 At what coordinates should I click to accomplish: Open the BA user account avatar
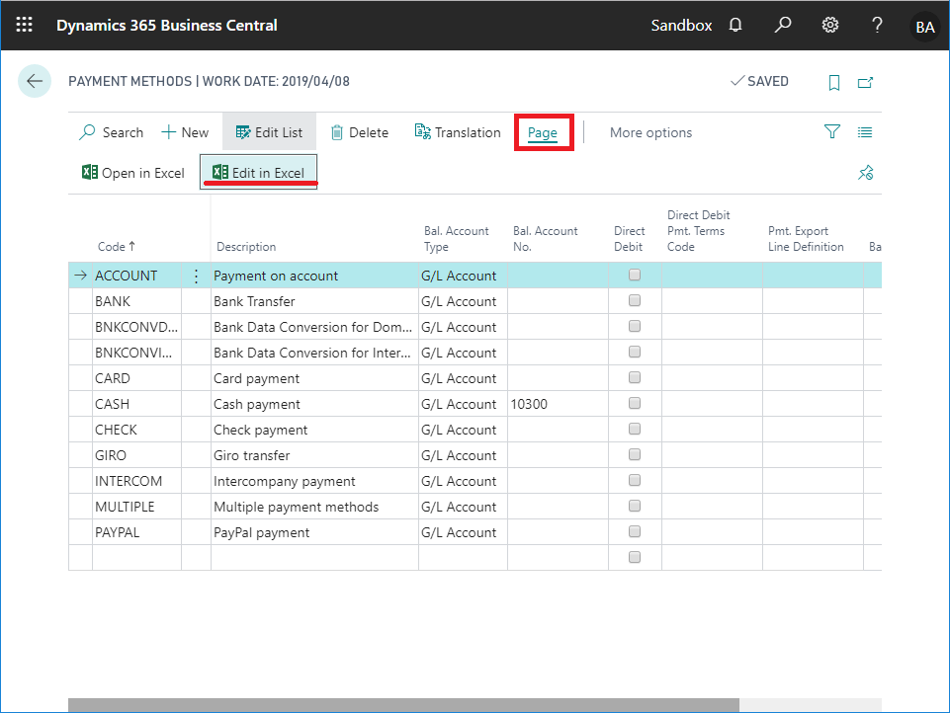click(x=924, y=27)
